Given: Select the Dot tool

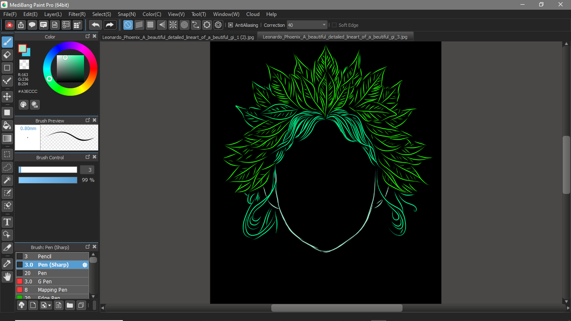Looking at the screenshot, I should tap(7, 81).
